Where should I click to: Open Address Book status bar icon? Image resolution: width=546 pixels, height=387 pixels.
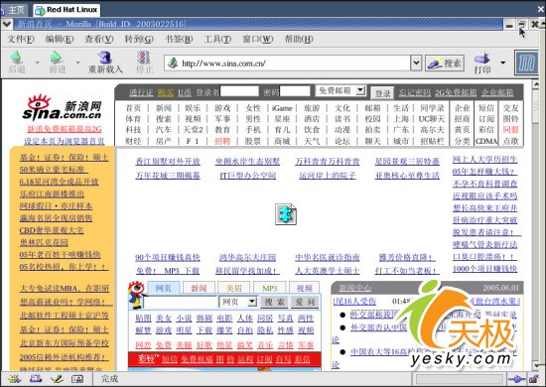[x=77, y=379]
